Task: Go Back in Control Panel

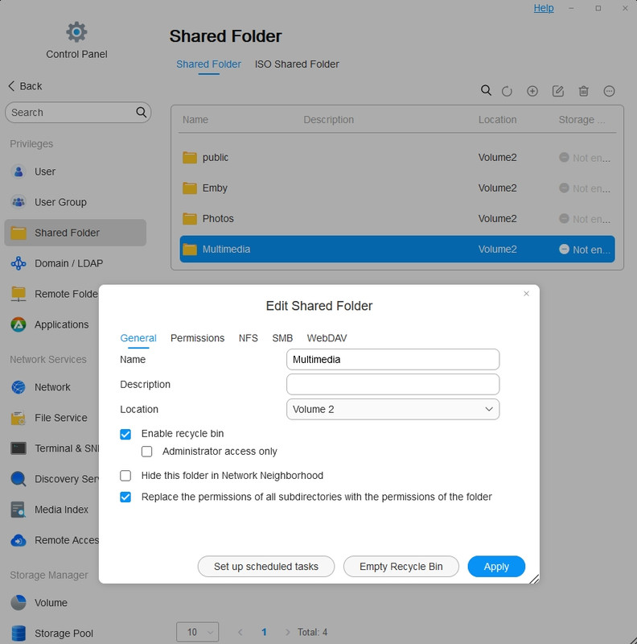Action: tap(25, 86)
